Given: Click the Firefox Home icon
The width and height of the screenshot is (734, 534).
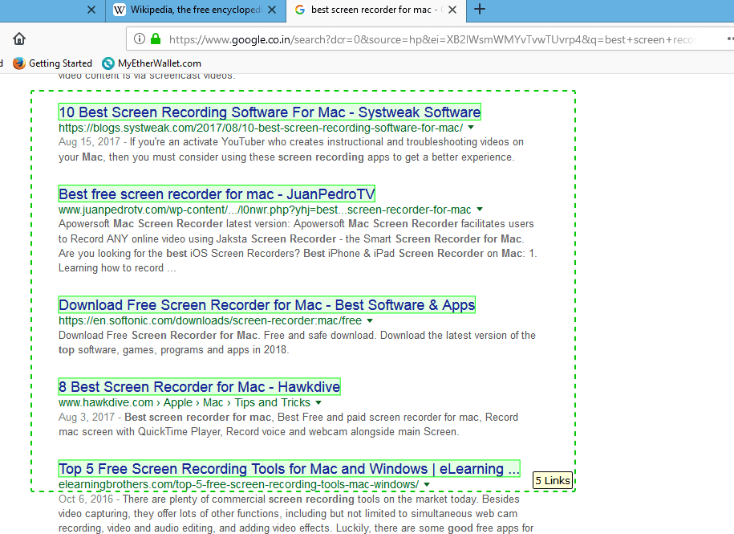Looking at the screenshot, I should point(19,39).
